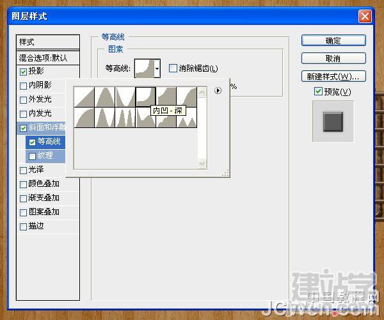Click 新建样式(W)... button

pos(333,76)
